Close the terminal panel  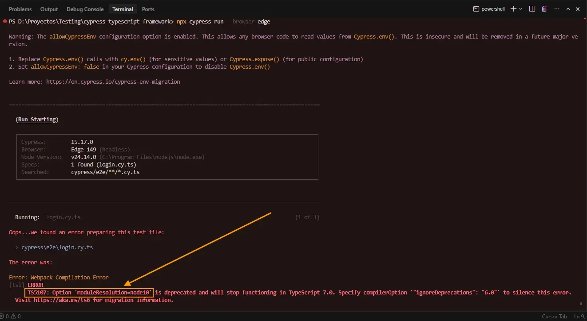(x=578, y=9)
